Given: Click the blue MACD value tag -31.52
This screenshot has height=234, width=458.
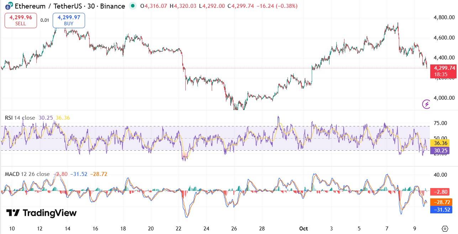Looking at the screenshot, I should click(x=441, y=209).
